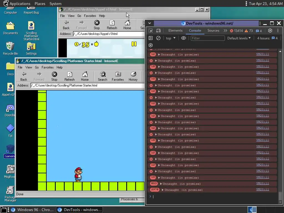Click Refresh in Appel v1 window toolbar
The image size is (284, 213).
[112, 25]
